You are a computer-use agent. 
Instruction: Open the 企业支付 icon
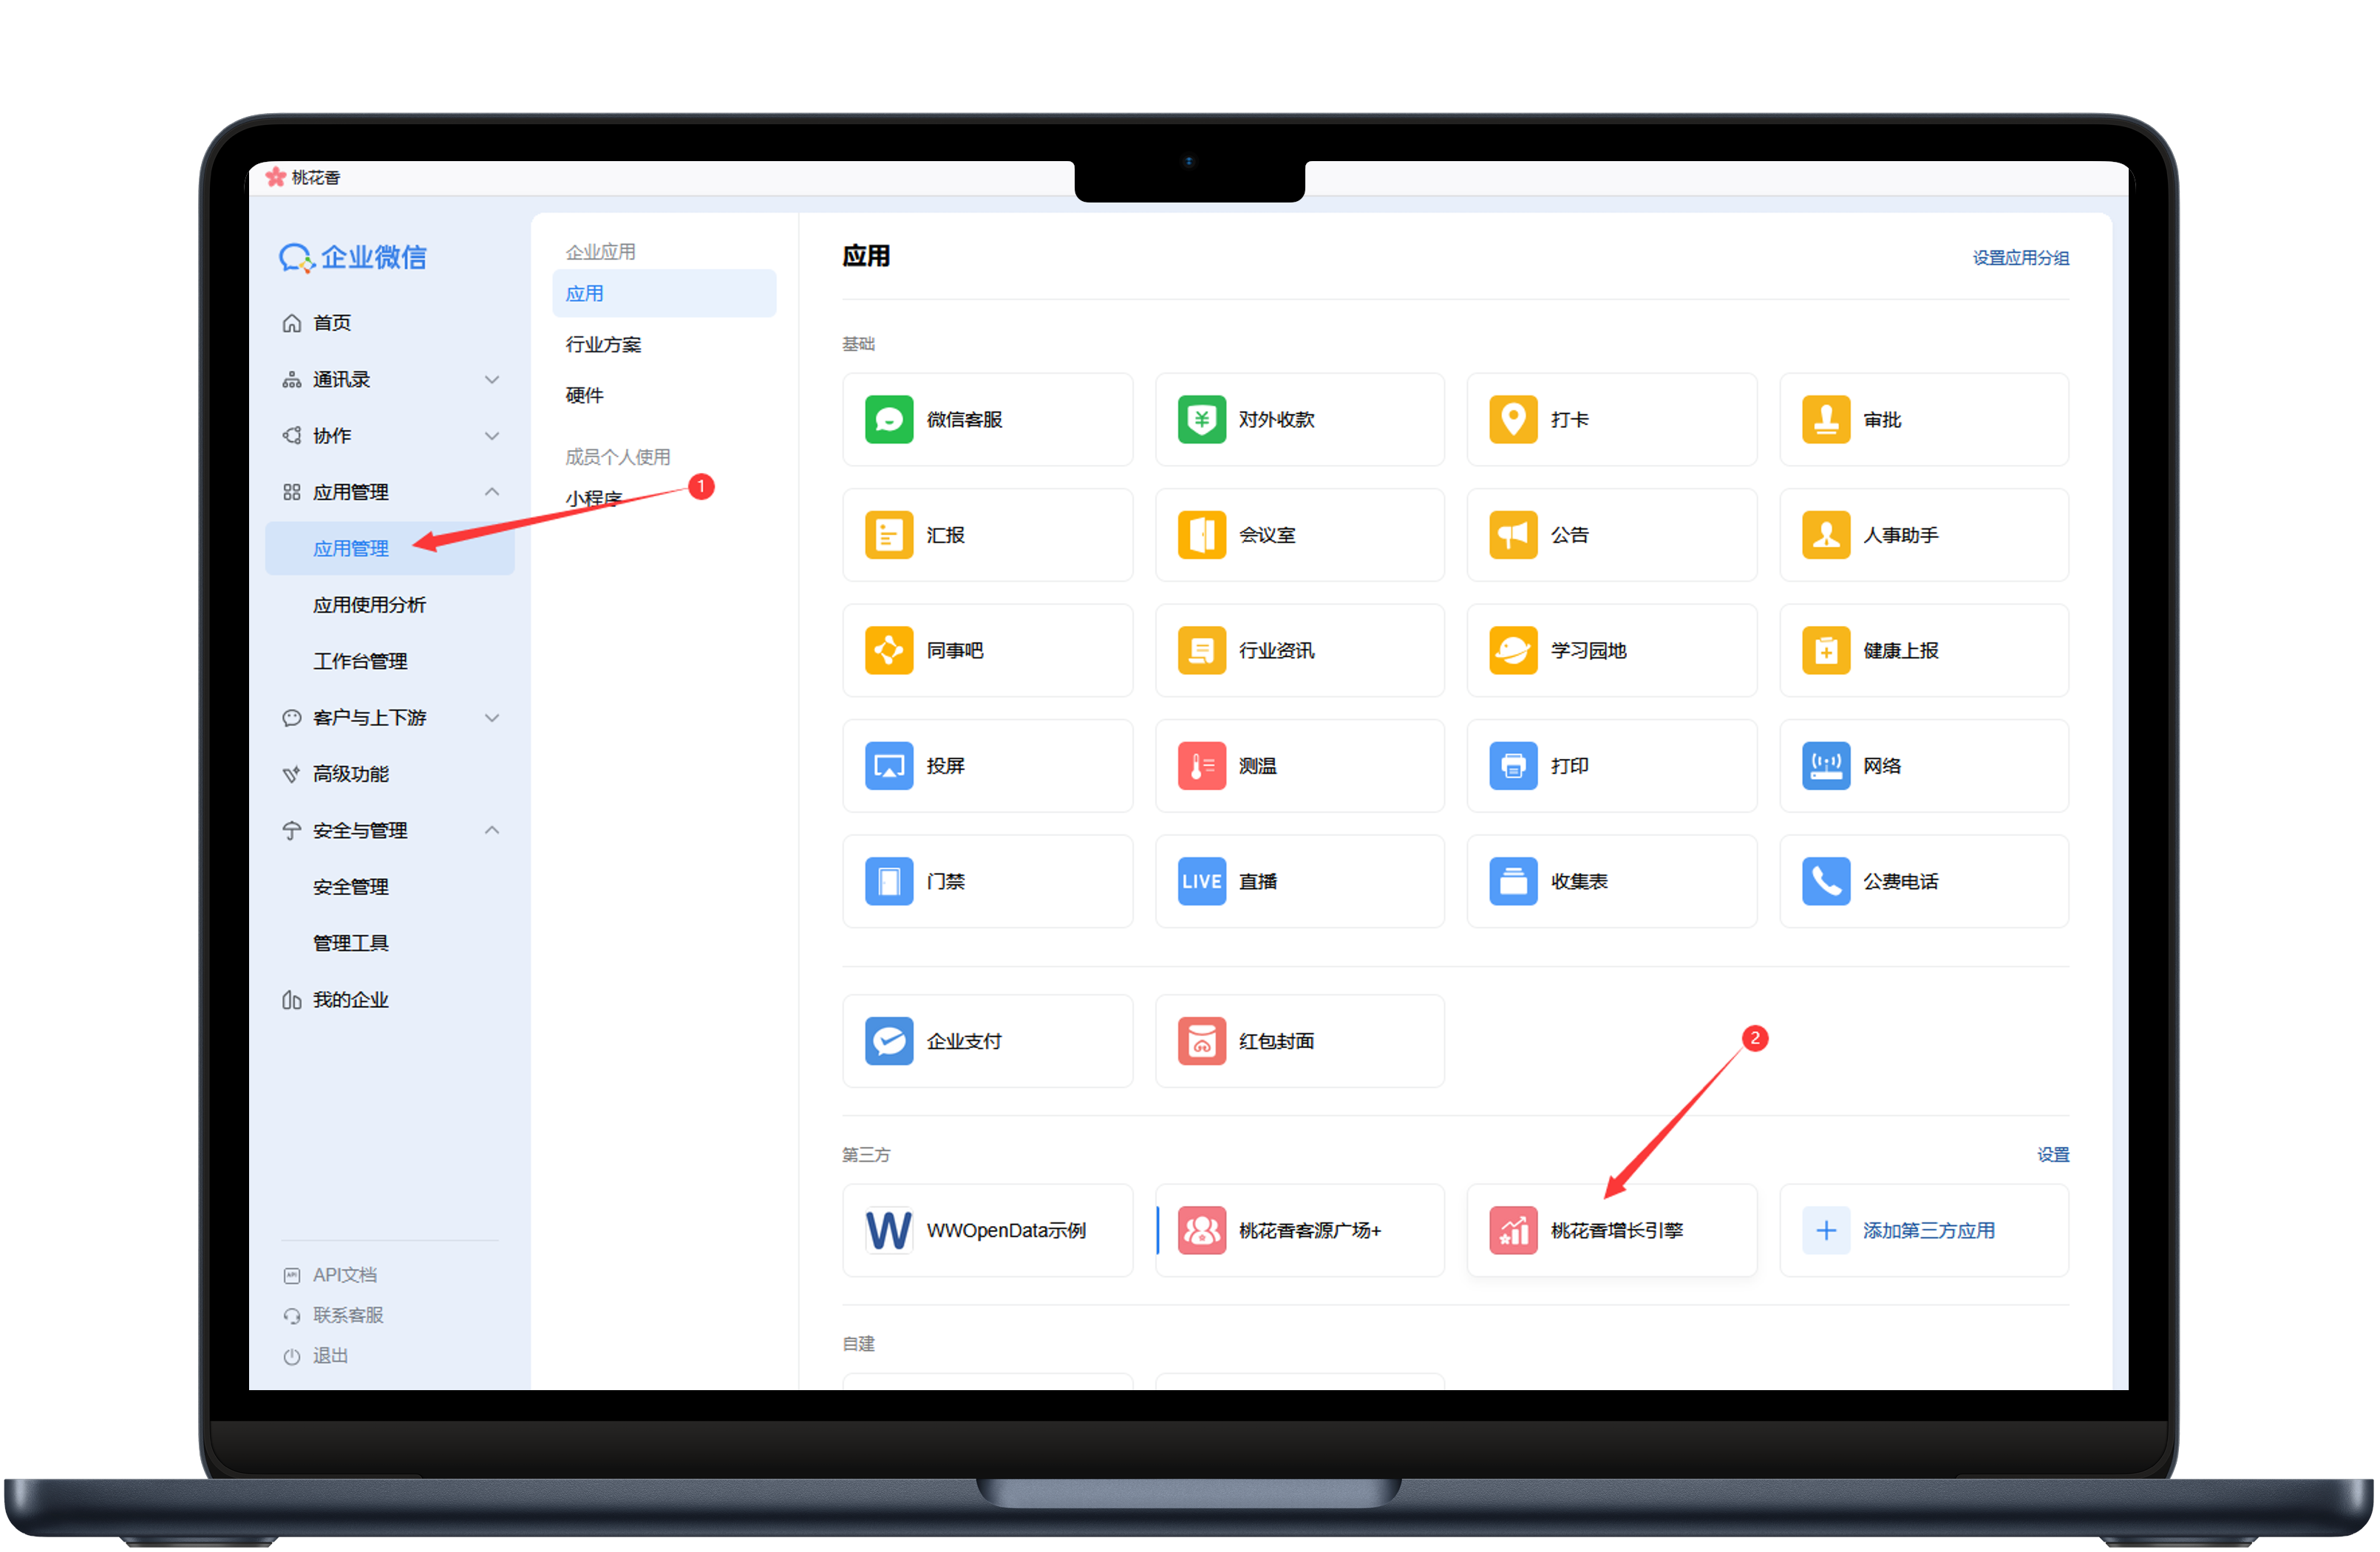pos(888,1041)
